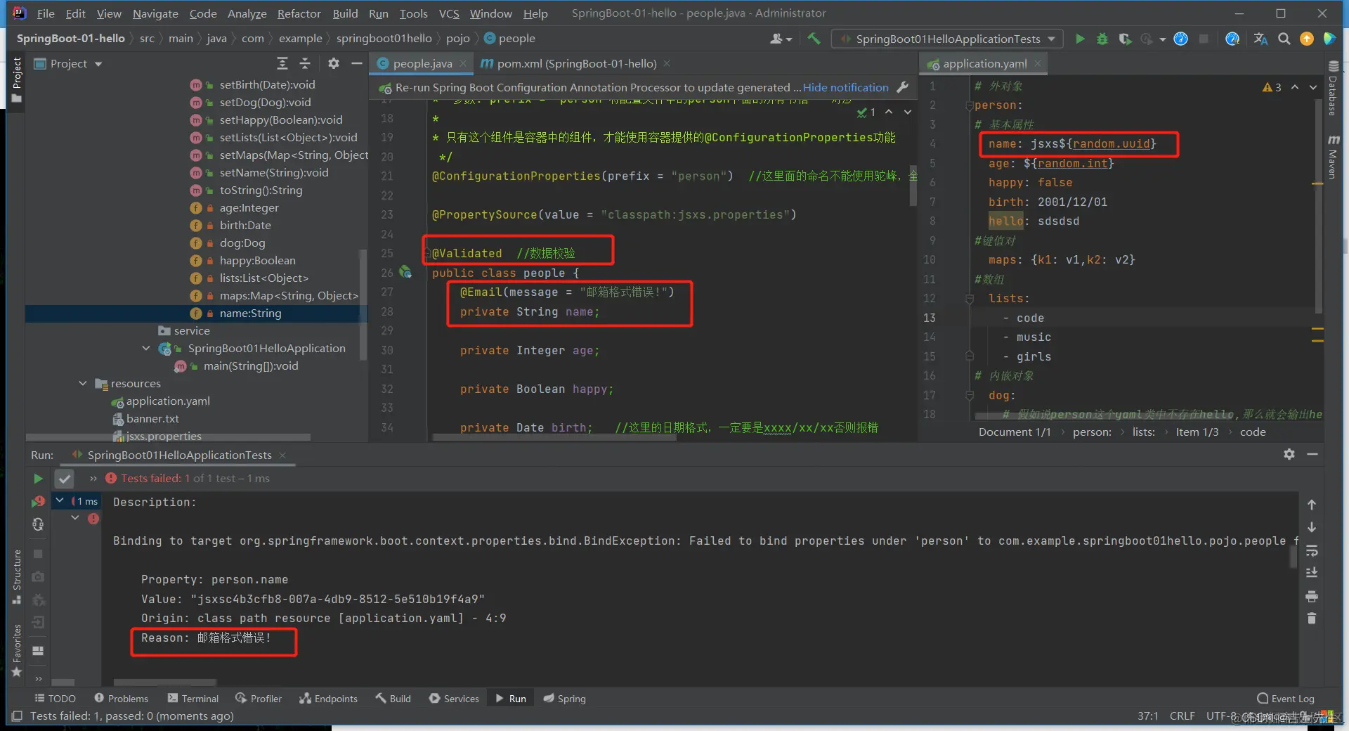Open the VCS menu

(449, 13)
